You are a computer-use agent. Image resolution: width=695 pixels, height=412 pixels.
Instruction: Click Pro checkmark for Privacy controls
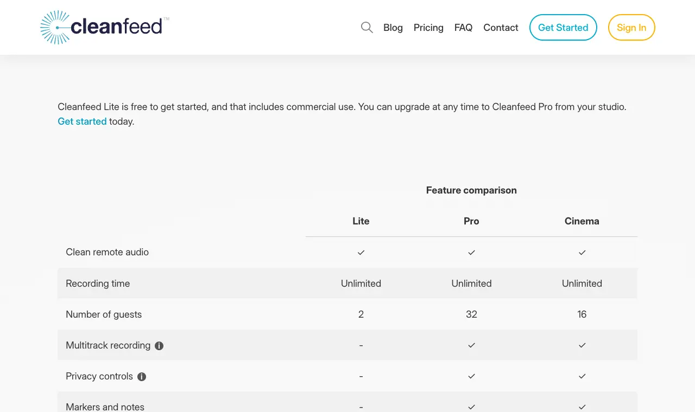click(x=471, y=376)
